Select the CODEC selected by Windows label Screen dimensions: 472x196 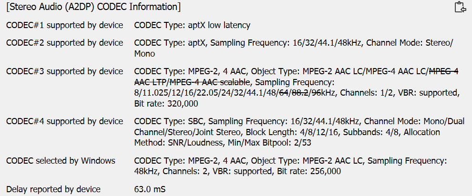click(x=61, y=161)
